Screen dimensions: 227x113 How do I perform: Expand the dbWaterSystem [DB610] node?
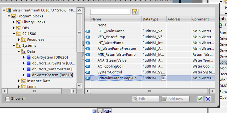click(24, 75)
